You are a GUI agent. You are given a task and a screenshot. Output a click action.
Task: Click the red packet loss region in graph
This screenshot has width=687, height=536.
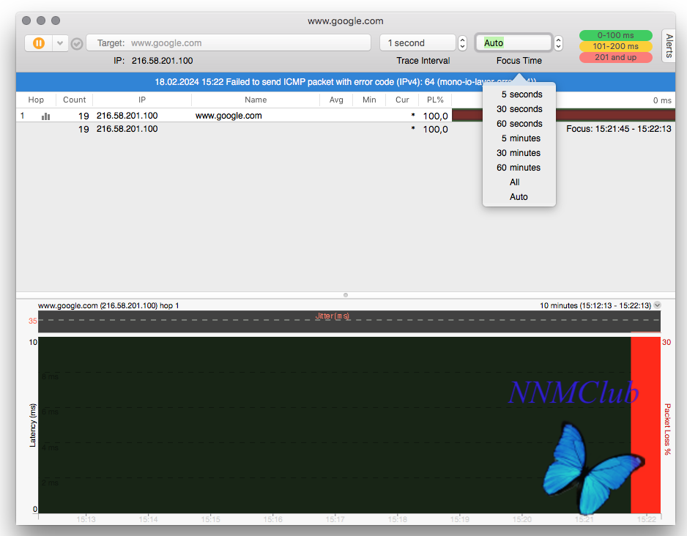tap(645, 425)
